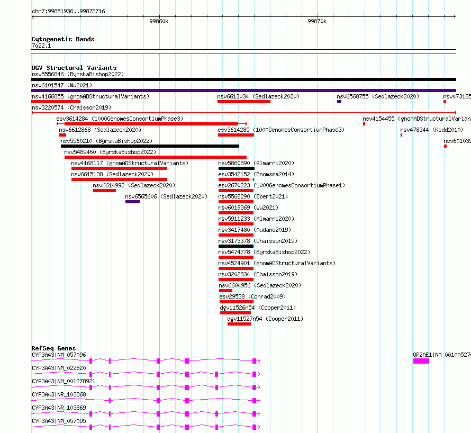Screen dimensions: 471x433
Task: Open nsv5911233 (Almarri2020) variant
Action: [x=256, y=219]
